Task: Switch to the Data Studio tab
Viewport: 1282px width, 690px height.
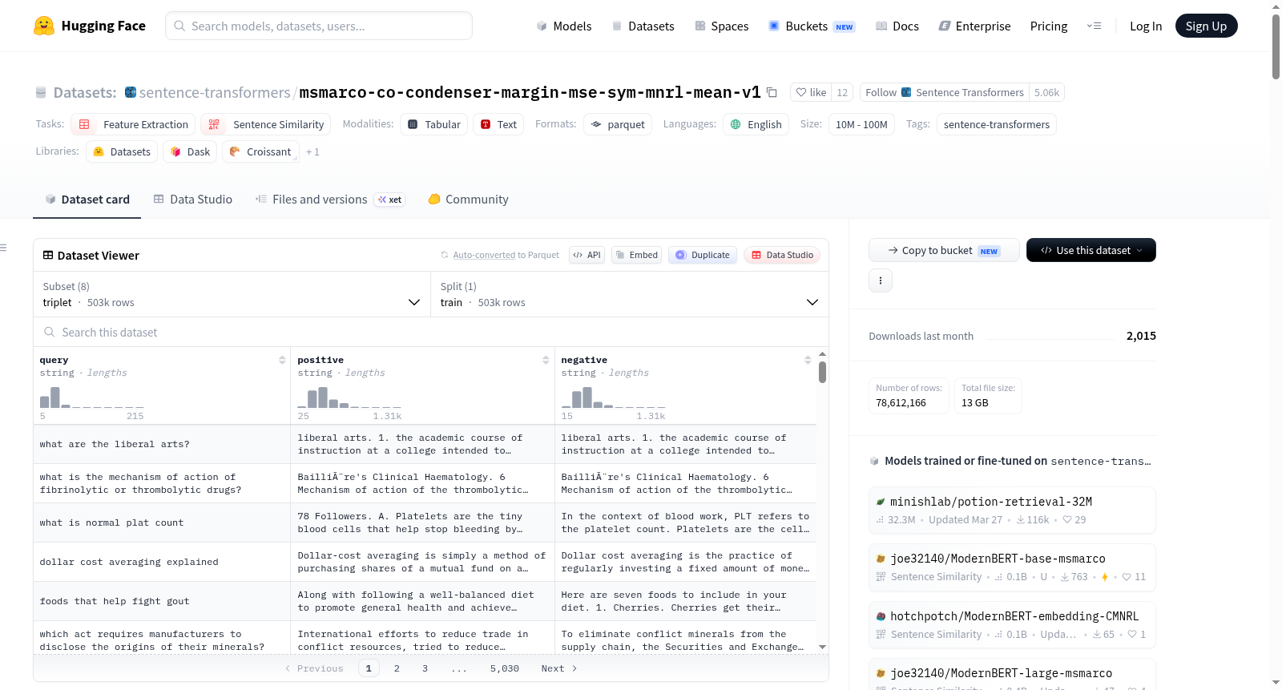Action: [193, 200]
